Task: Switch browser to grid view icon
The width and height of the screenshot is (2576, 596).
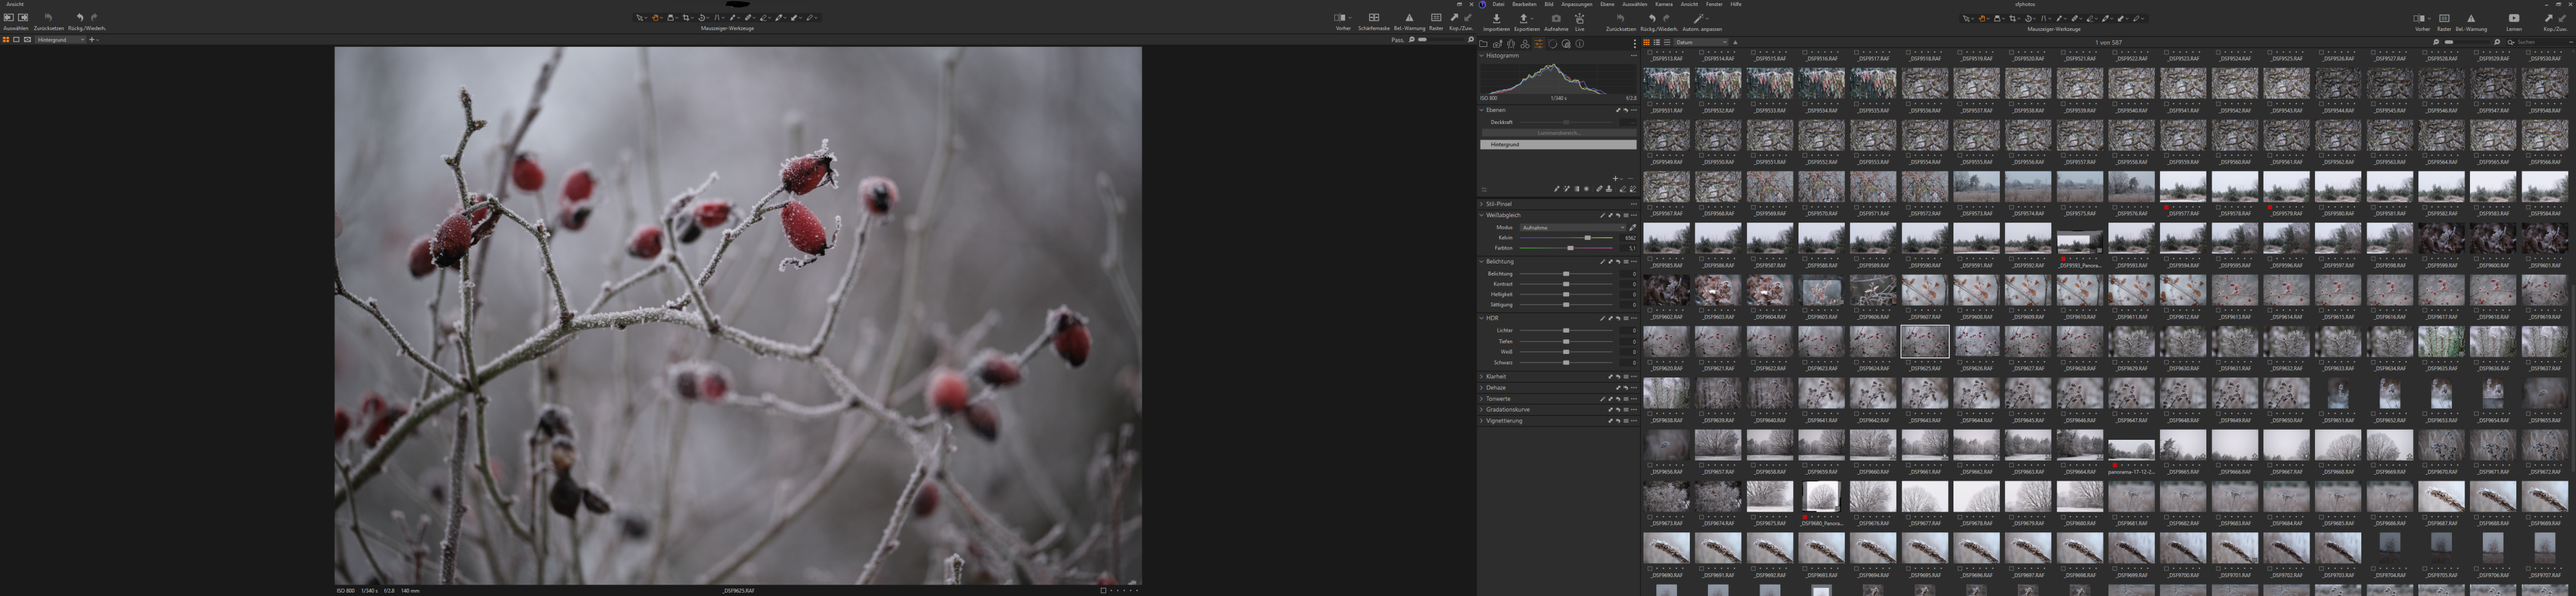Action: 1647,42
